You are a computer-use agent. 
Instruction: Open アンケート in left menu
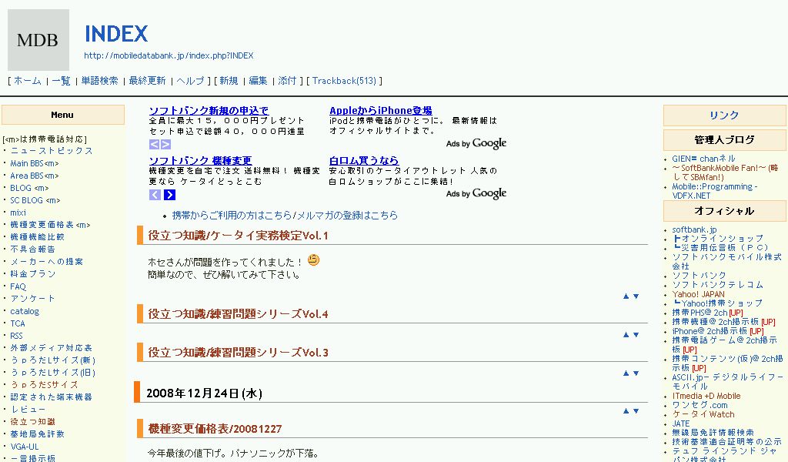pyautogui.click(x=32, y=299)
